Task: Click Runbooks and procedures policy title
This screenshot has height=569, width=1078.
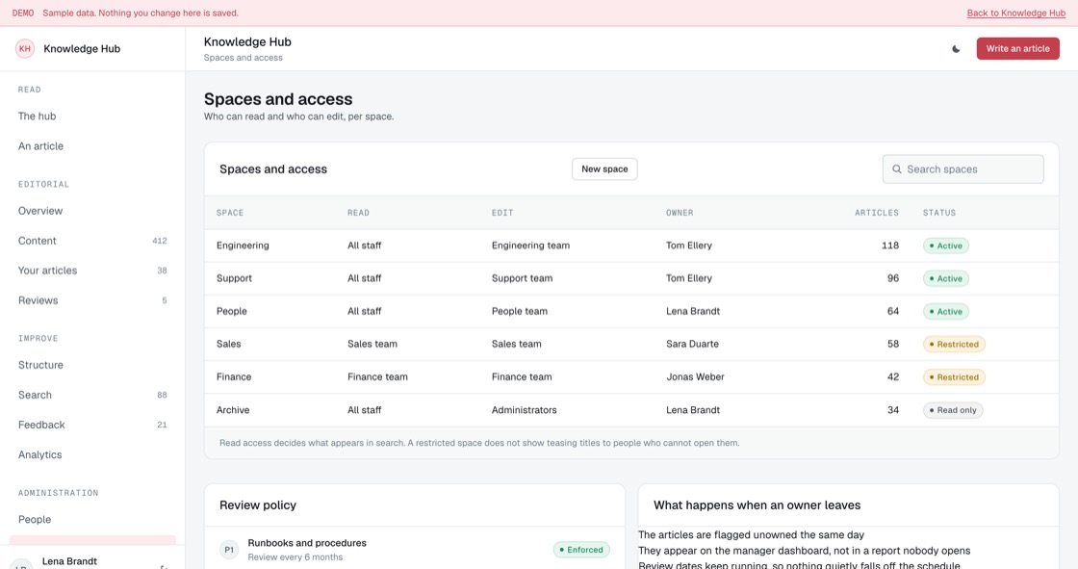Action: [x=307, y=543]
